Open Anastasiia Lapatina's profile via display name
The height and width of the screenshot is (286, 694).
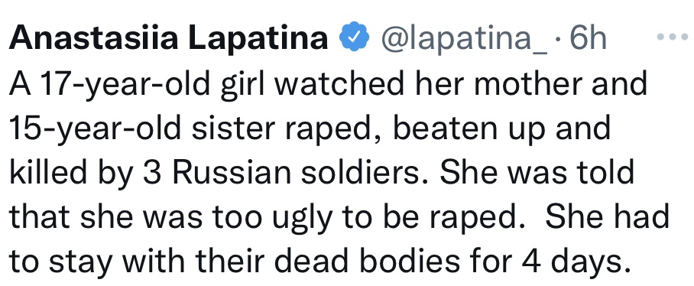pyautogui.click(x=168, y=37)
